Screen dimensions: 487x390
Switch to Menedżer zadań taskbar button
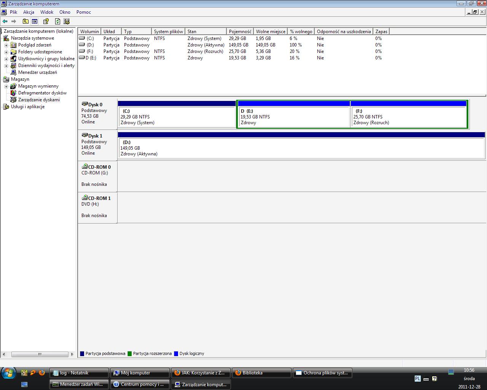(79, 384)
